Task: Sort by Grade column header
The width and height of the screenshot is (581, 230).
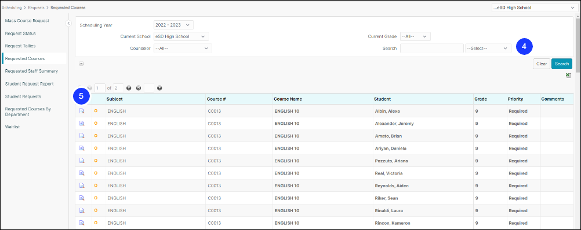Action: [x=481, y=99]
